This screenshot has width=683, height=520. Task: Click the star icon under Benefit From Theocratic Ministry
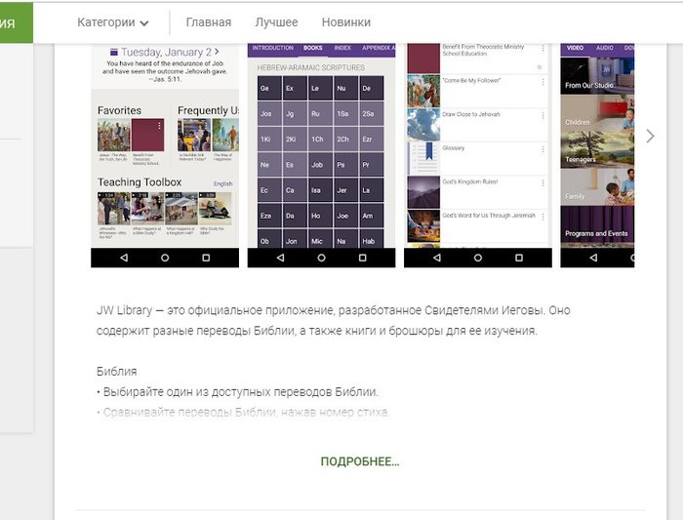(540, 67)
